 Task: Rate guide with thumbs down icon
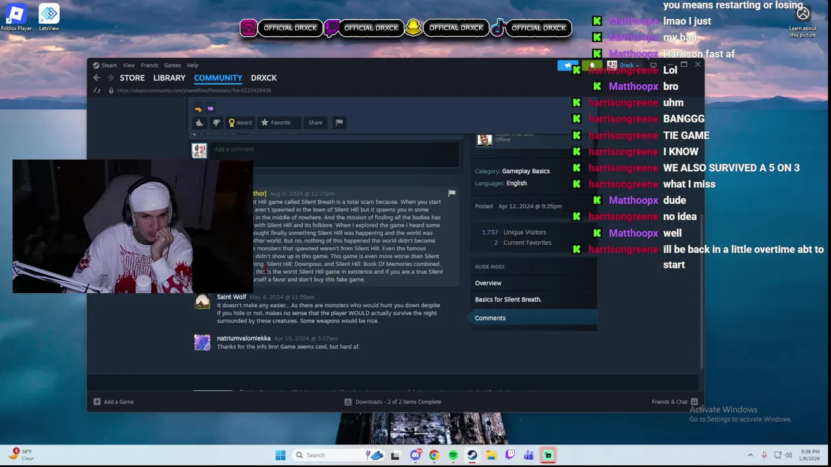click(216, 123)
